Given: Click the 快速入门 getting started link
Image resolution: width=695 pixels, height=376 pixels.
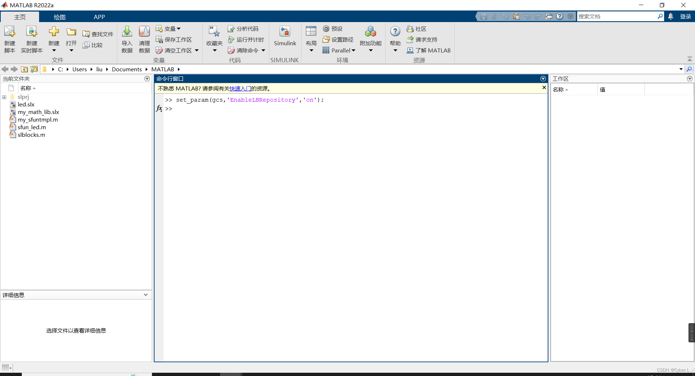Looking at the screenshot, I should [x=240, y=88].
